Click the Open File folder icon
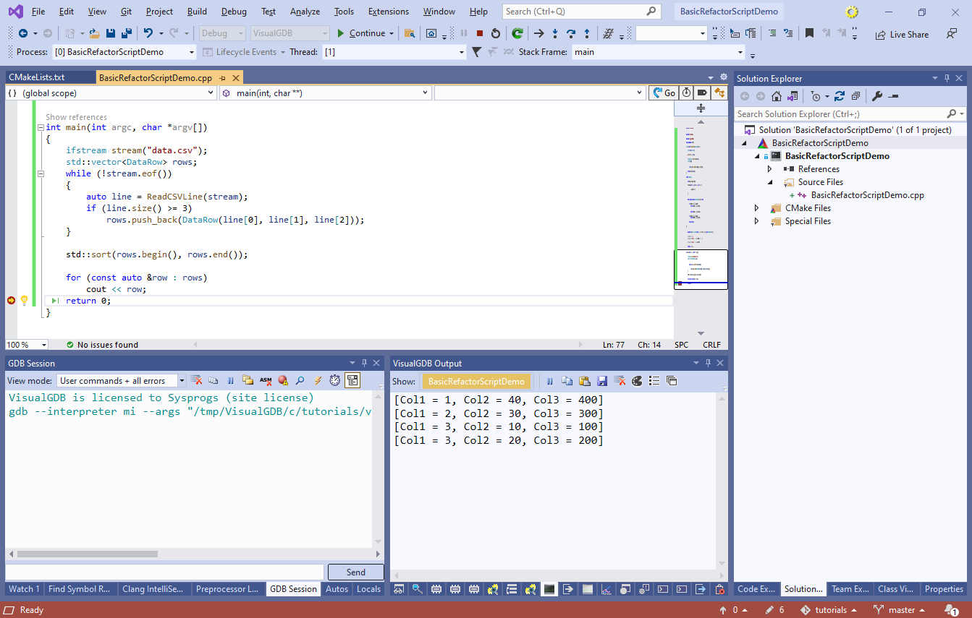Screen dimensions: 972x618 pyautogui.click(x=95, y=33)
